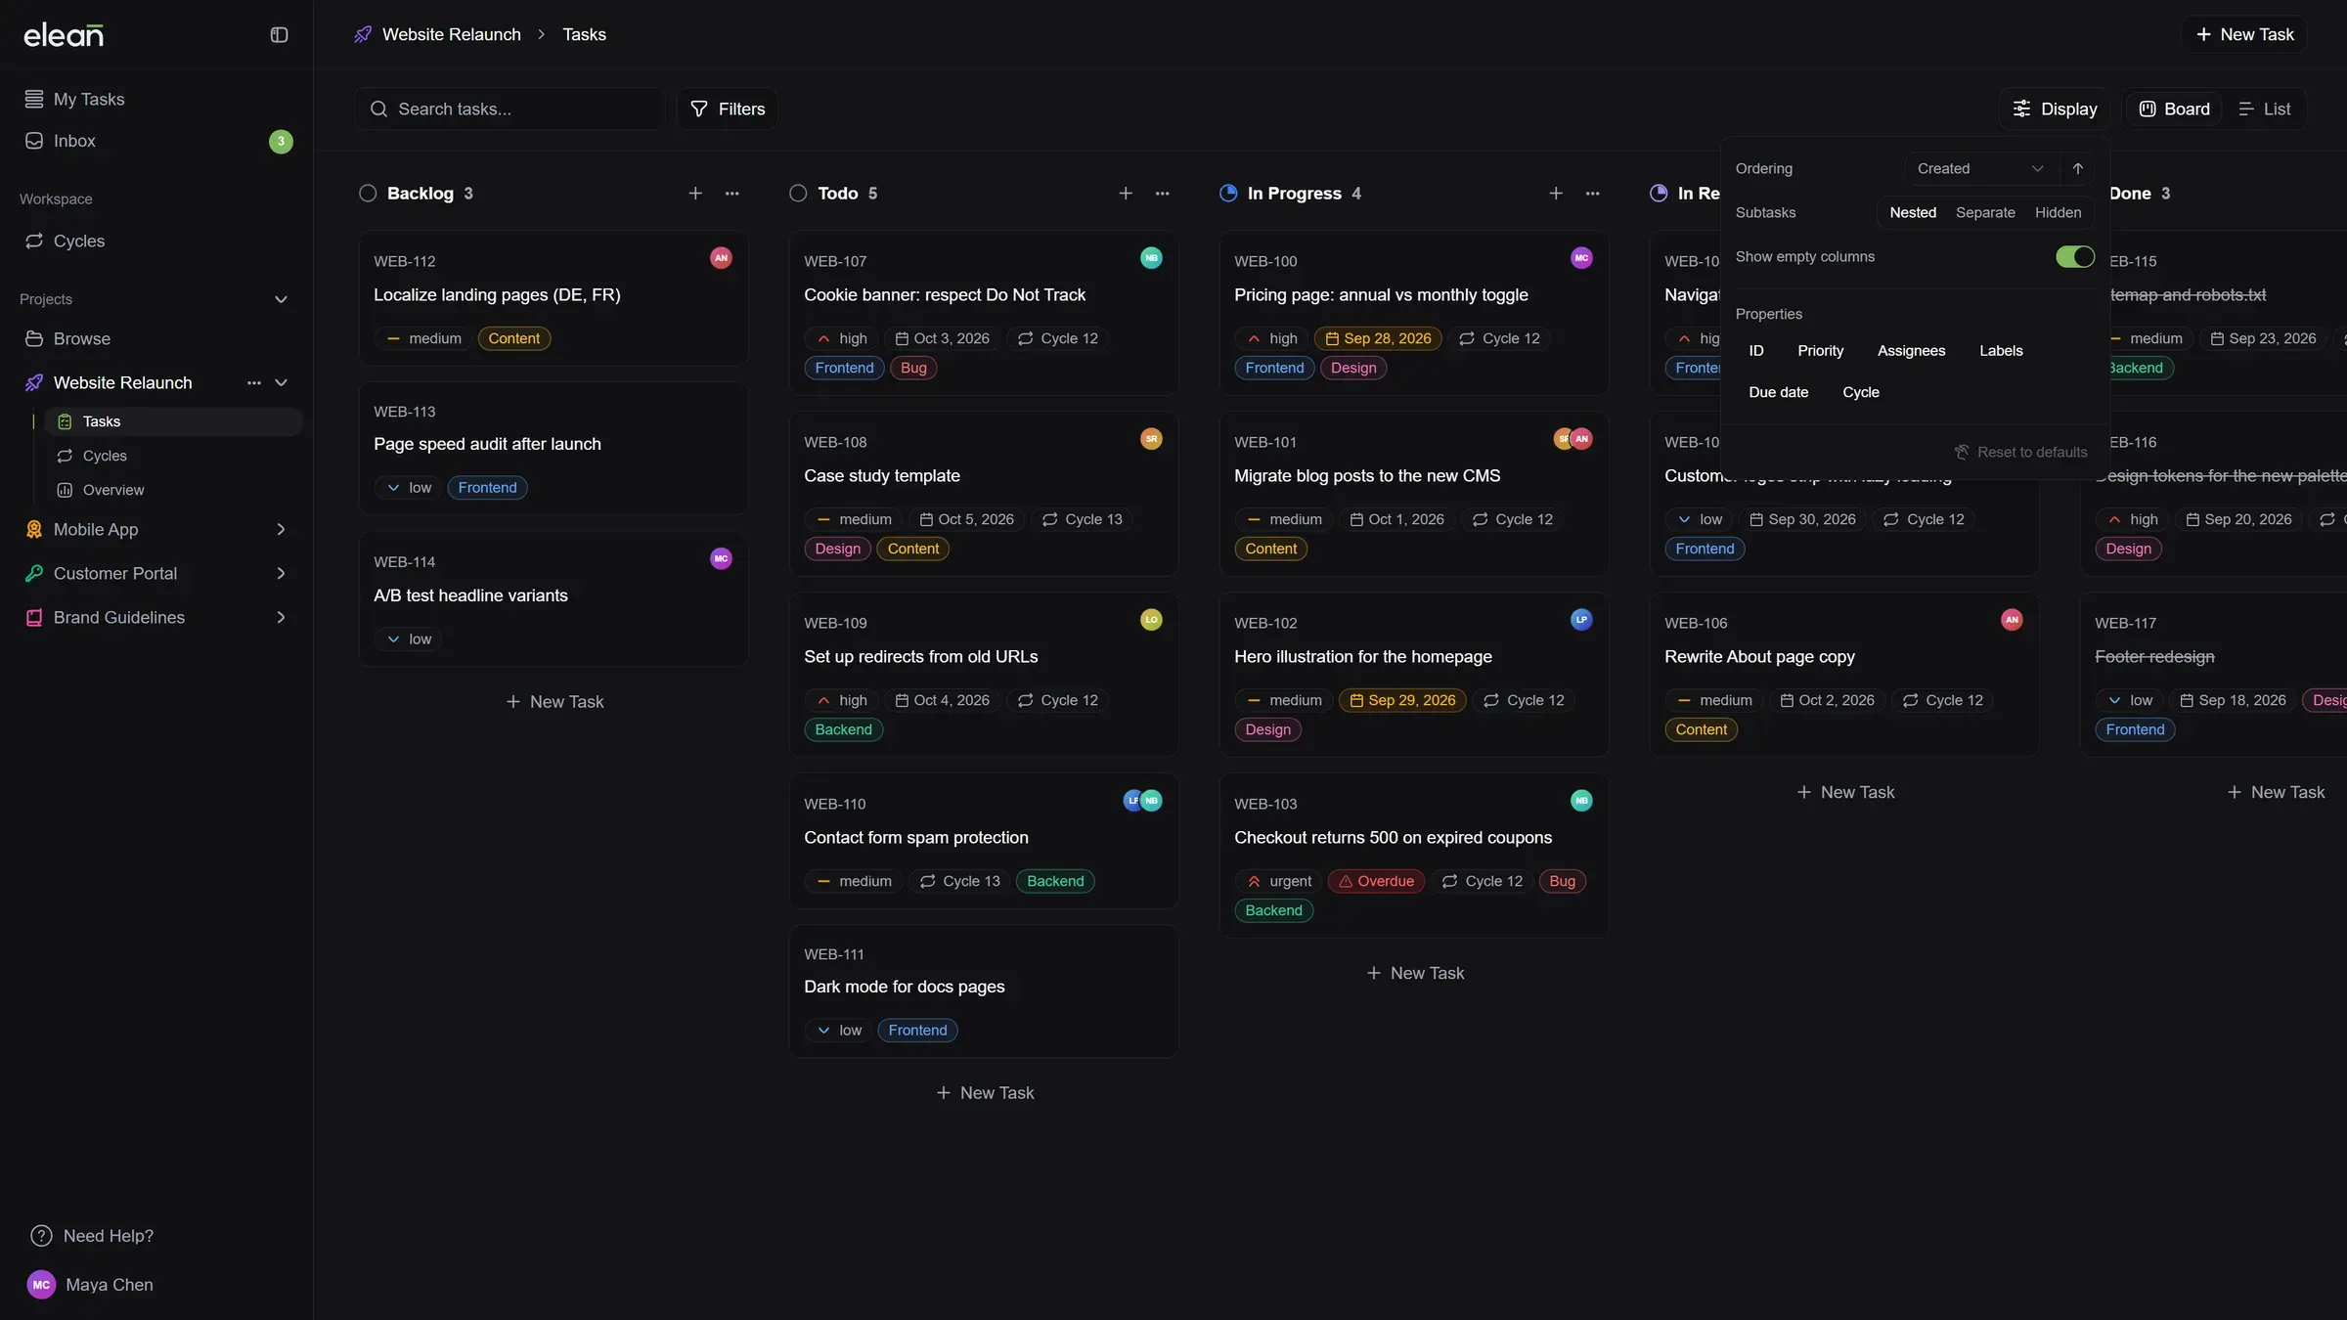Viewport: 2347px width, 1320px height.
Task: Click Overdue badge on WEB-103
Action: pos(1376,881)
